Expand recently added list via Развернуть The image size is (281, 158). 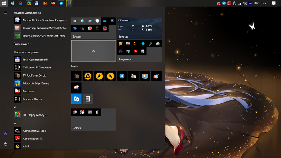[x=22, y=44]
